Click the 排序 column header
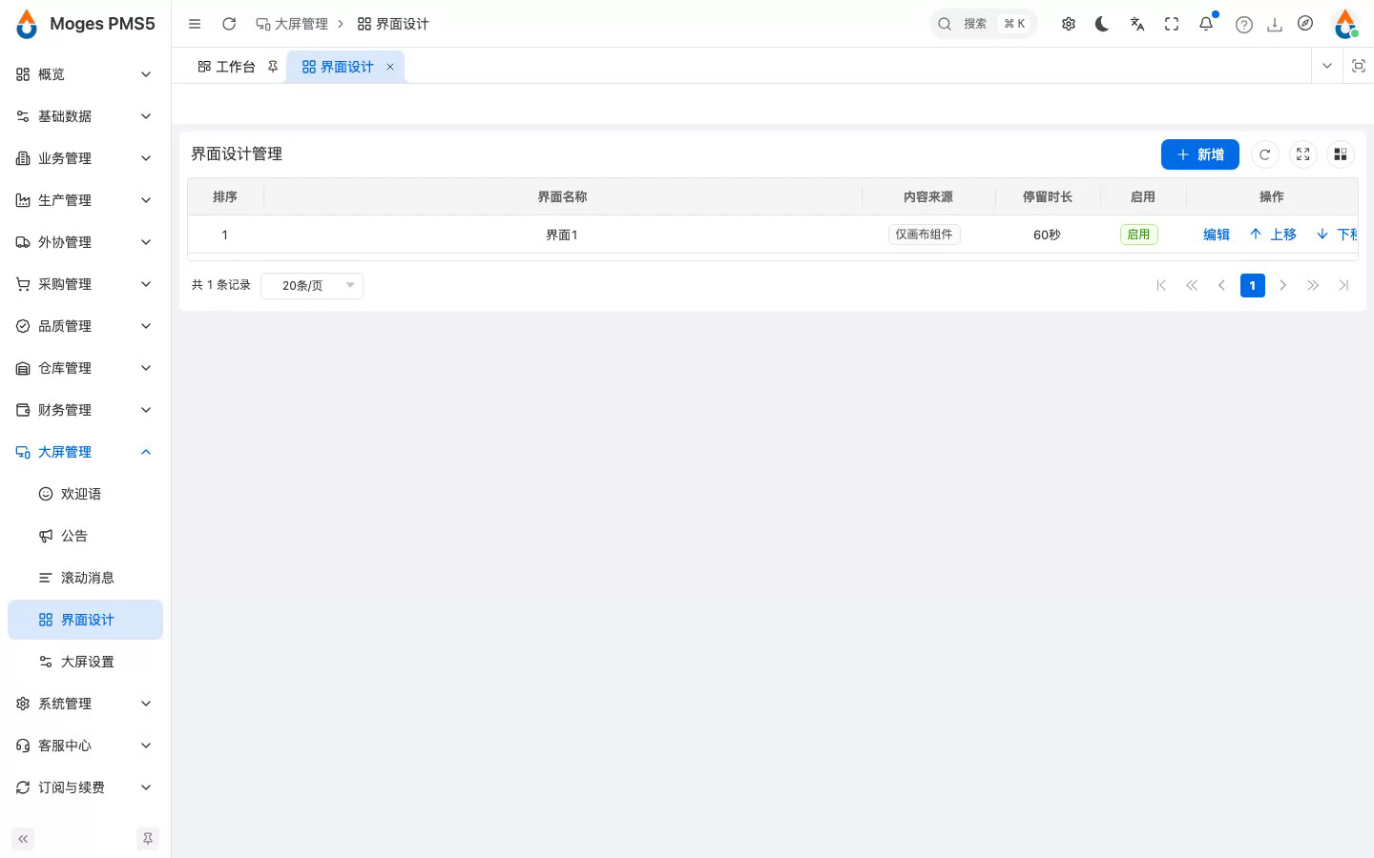Viewport: 1374px width, 858px height. click(225, 196)
